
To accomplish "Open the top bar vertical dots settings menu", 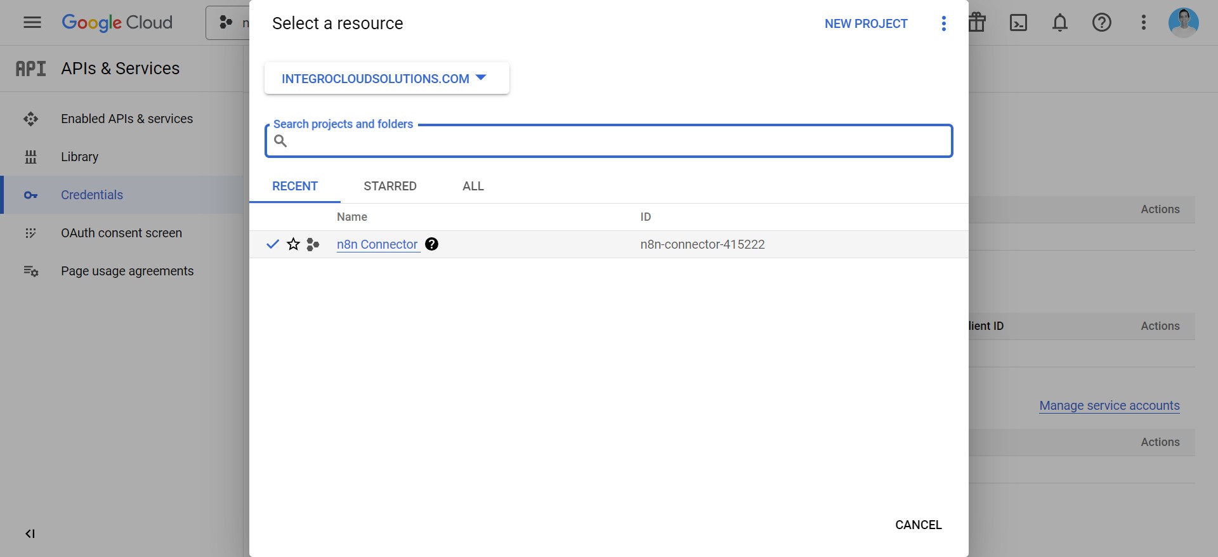I will (1143, 23).
